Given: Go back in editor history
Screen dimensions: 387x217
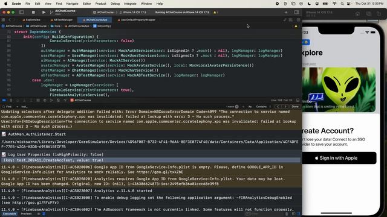Looking at the screenshot, I should pyautogui.click(x=10, y=20).
